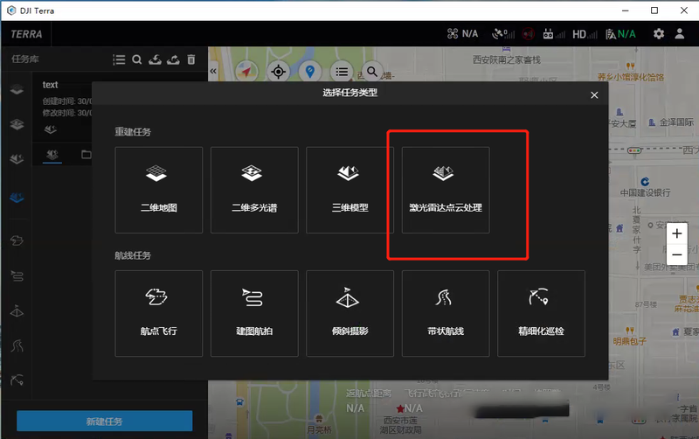Click the red obstacle sensing status icon

tap(529, 34)
